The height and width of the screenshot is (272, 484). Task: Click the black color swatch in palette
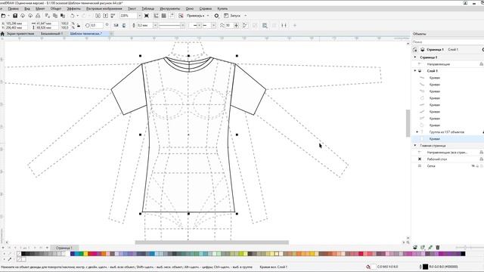click(23, 254)
